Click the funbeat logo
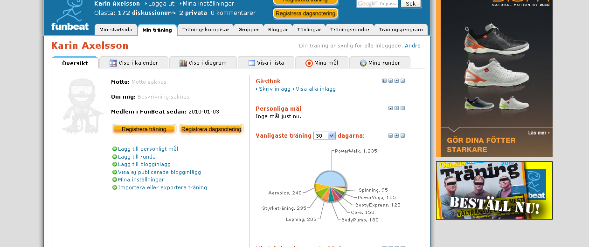589x247 pixels. [70, 15]
